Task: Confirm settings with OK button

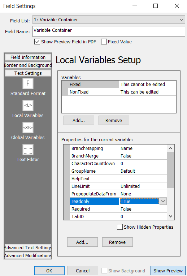Action: point(49,271)
